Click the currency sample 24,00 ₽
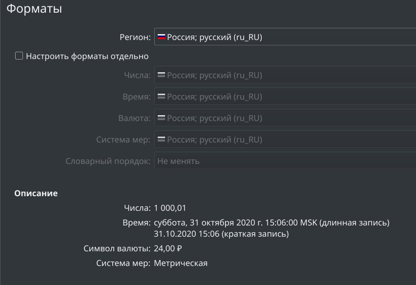 [168, 248]
